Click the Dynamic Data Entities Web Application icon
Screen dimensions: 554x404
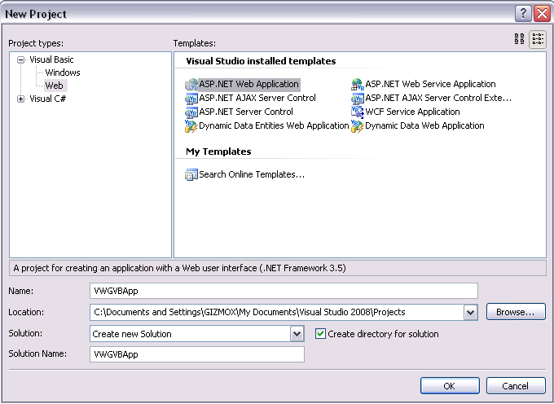tap(191, 126)
